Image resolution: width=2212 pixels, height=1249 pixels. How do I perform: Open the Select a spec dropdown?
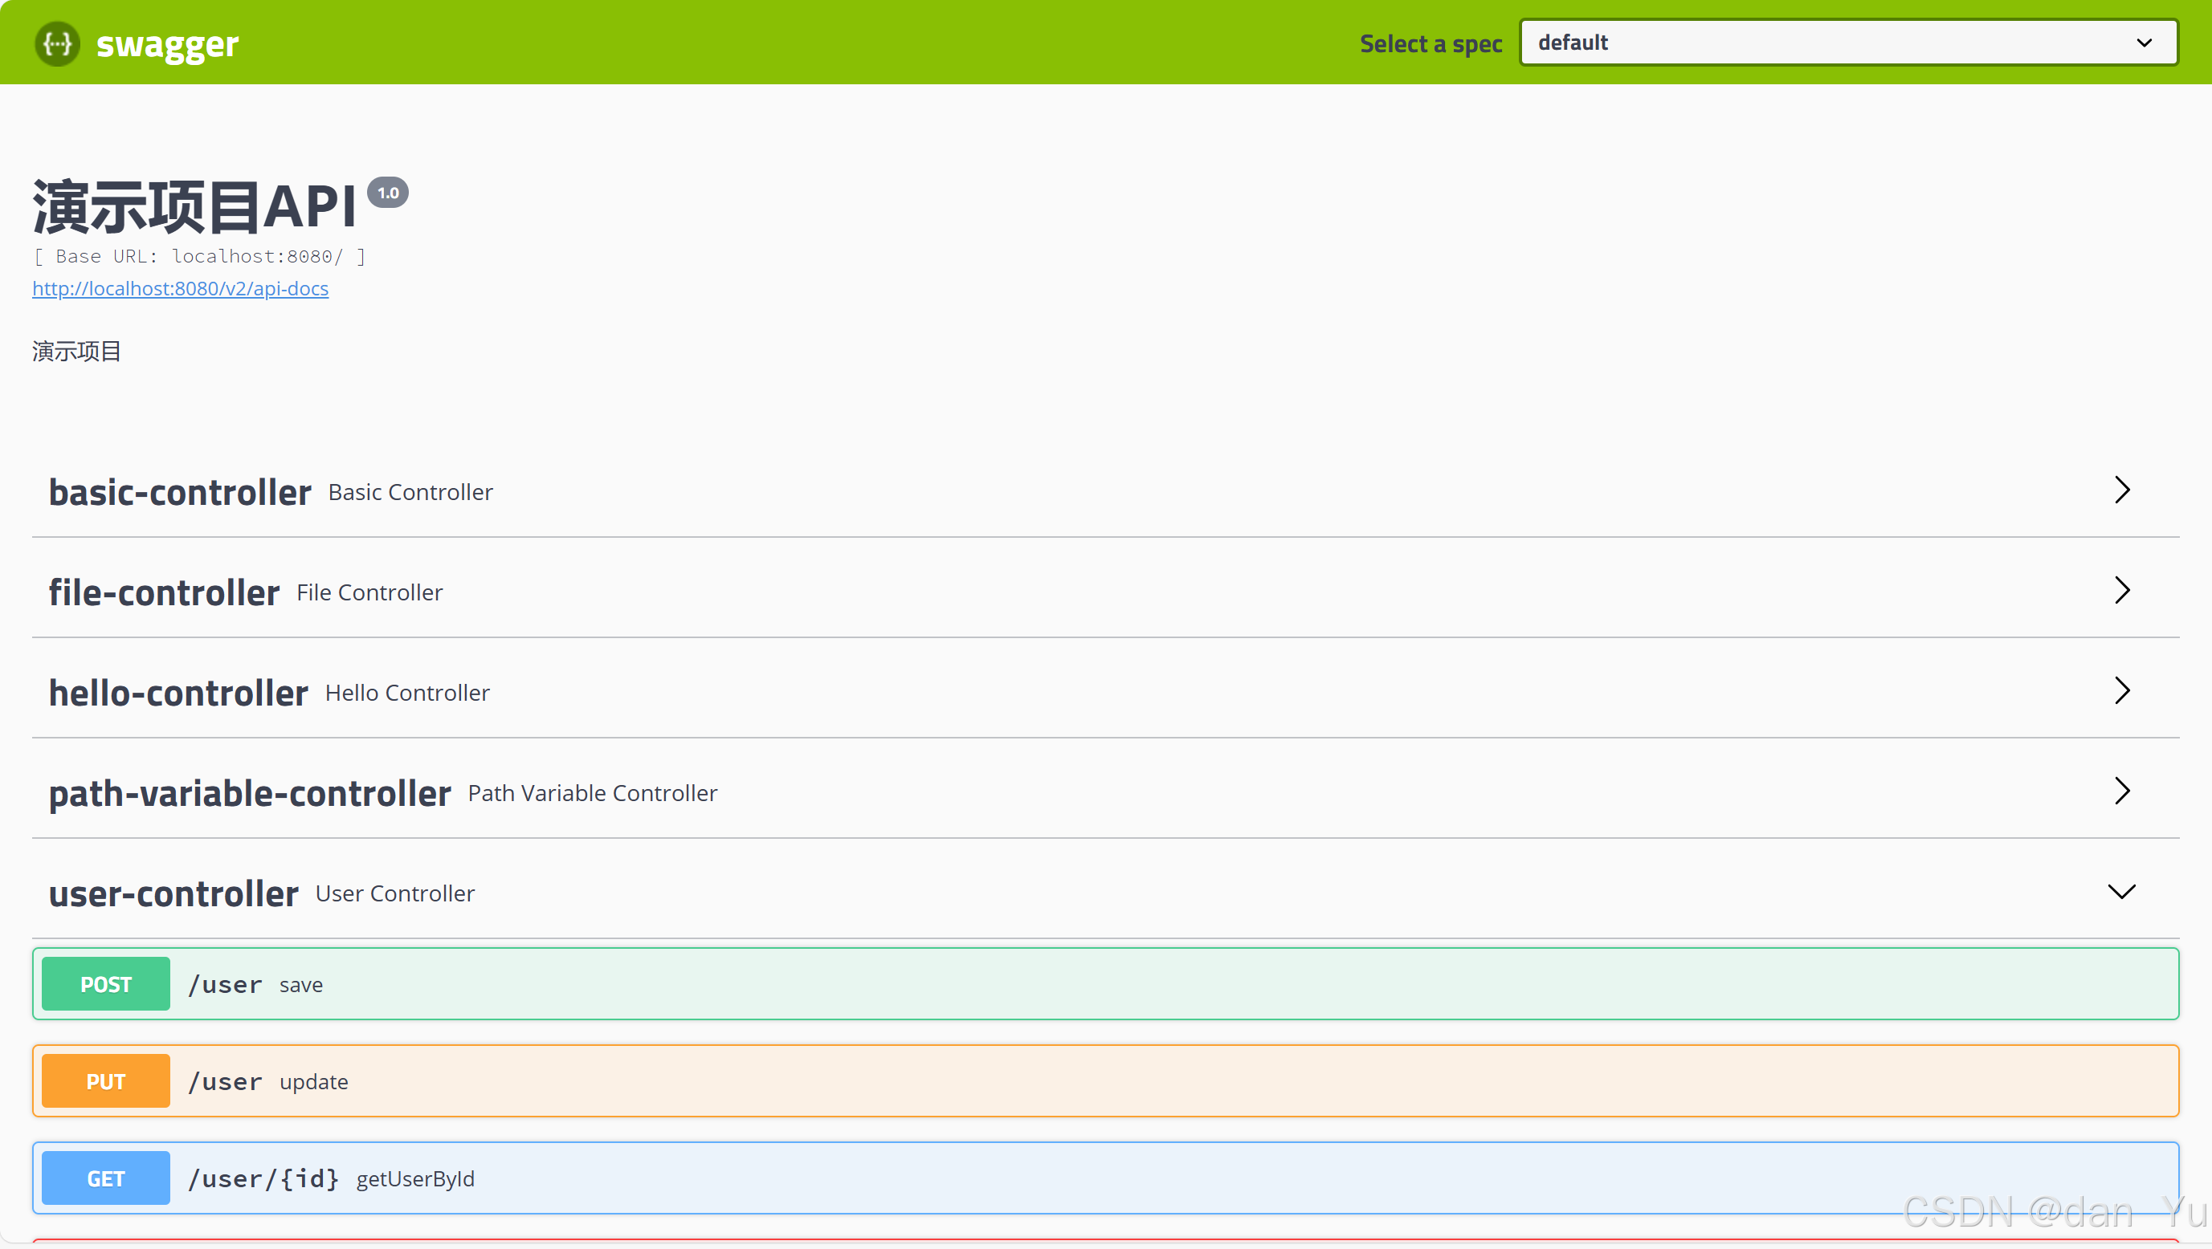pyautogui.click(x=1848, y=41)
